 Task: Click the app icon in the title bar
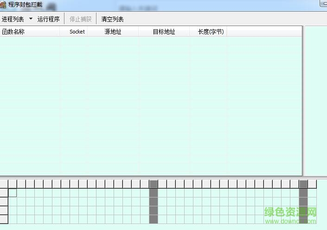(x=3, y=5)
